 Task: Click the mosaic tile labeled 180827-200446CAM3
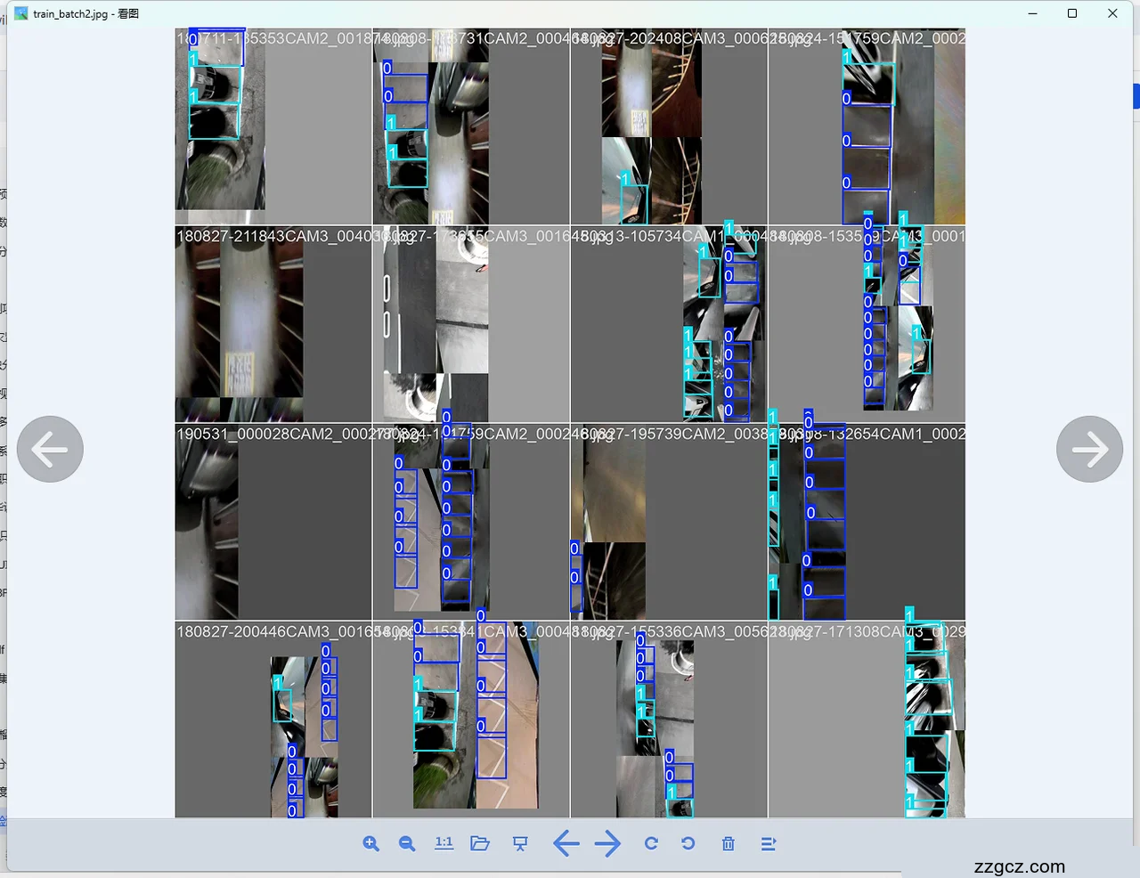point(273,719)
